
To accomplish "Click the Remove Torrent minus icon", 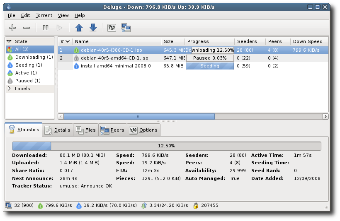I will click(27, 28).
